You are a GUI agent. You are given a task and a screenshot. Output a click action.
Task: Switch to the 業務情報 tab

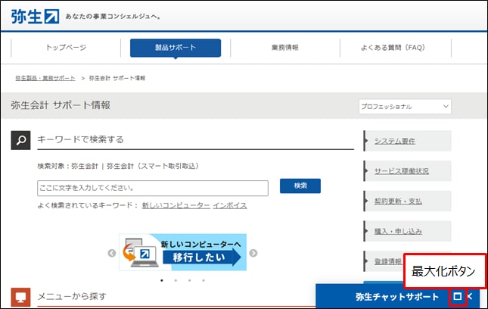click(x=285, y=48)
